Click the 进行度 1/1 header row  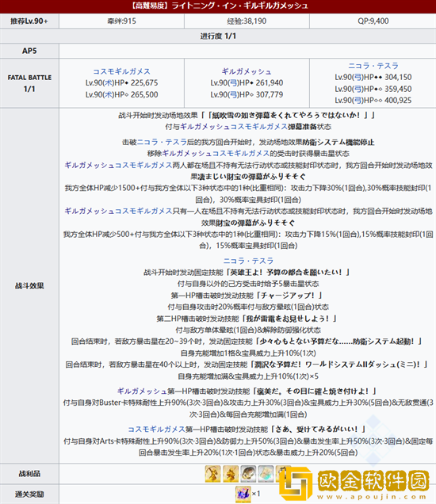pyautogui.click(x=218, y=36)
